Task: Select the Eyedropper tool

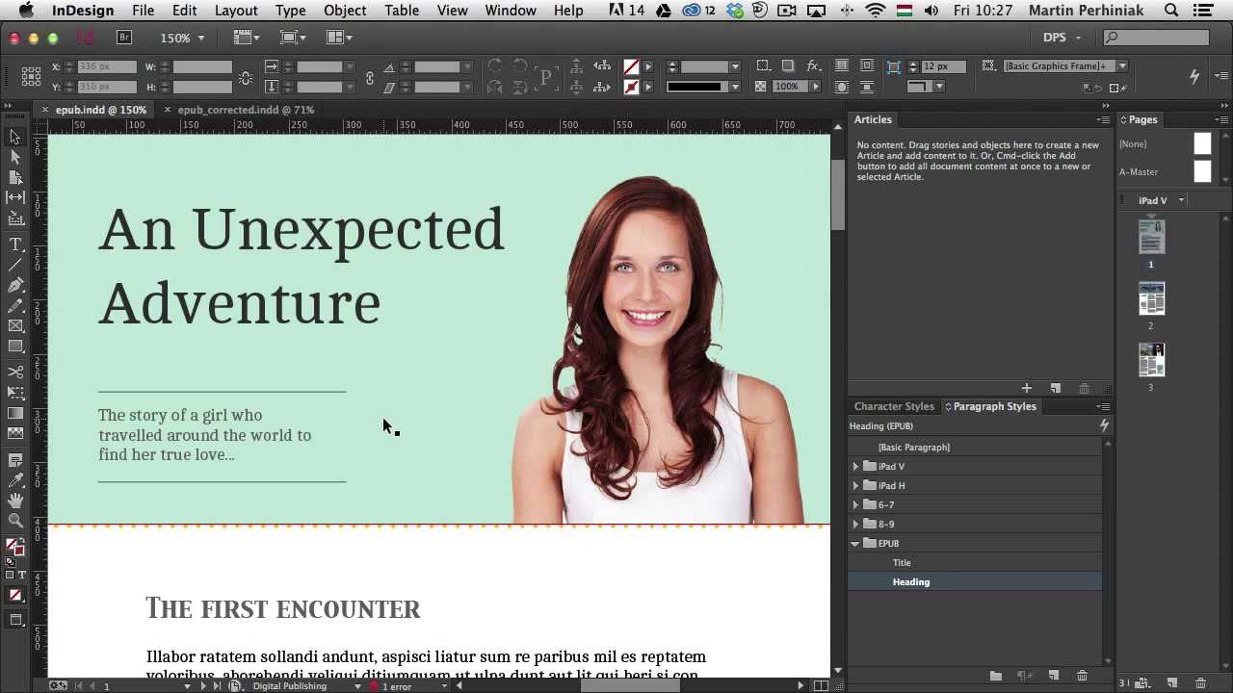Action: pyautogui.click(x=15, y=480)
